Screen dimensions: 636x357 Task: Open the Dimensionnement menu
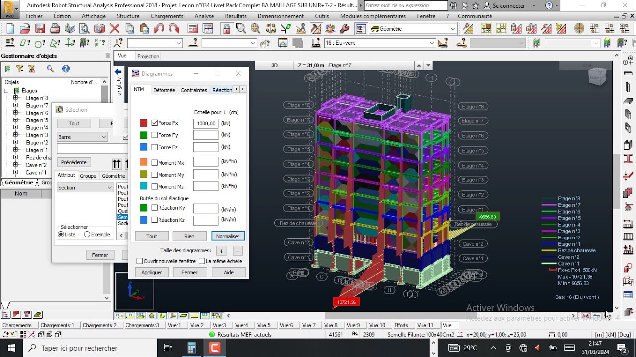(281, 16)
